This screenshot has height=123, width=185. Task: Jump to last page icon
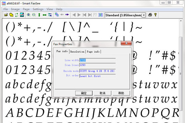click(x=90, y=15)
